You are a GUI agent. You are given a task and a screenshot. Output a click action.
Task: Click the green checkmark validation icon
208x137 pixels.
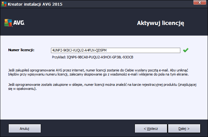point(186,50)
